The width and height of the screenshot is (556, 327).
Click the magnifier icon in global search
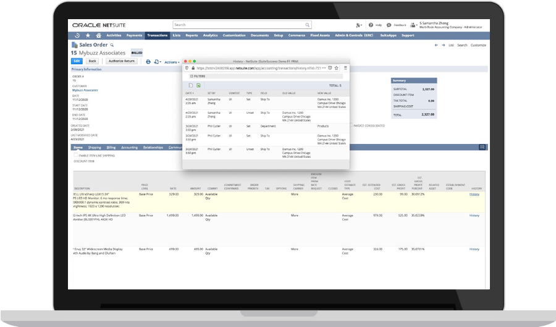[308, 25]
